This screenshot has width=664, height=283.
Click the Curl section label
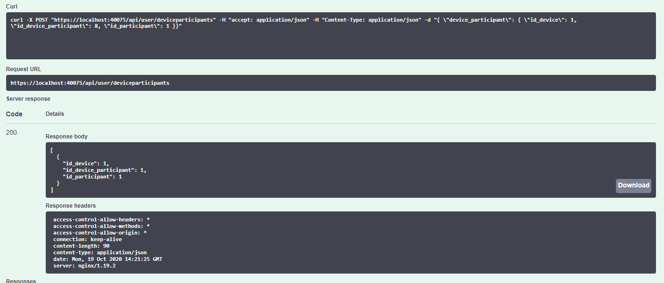click(x=11, y=6)
